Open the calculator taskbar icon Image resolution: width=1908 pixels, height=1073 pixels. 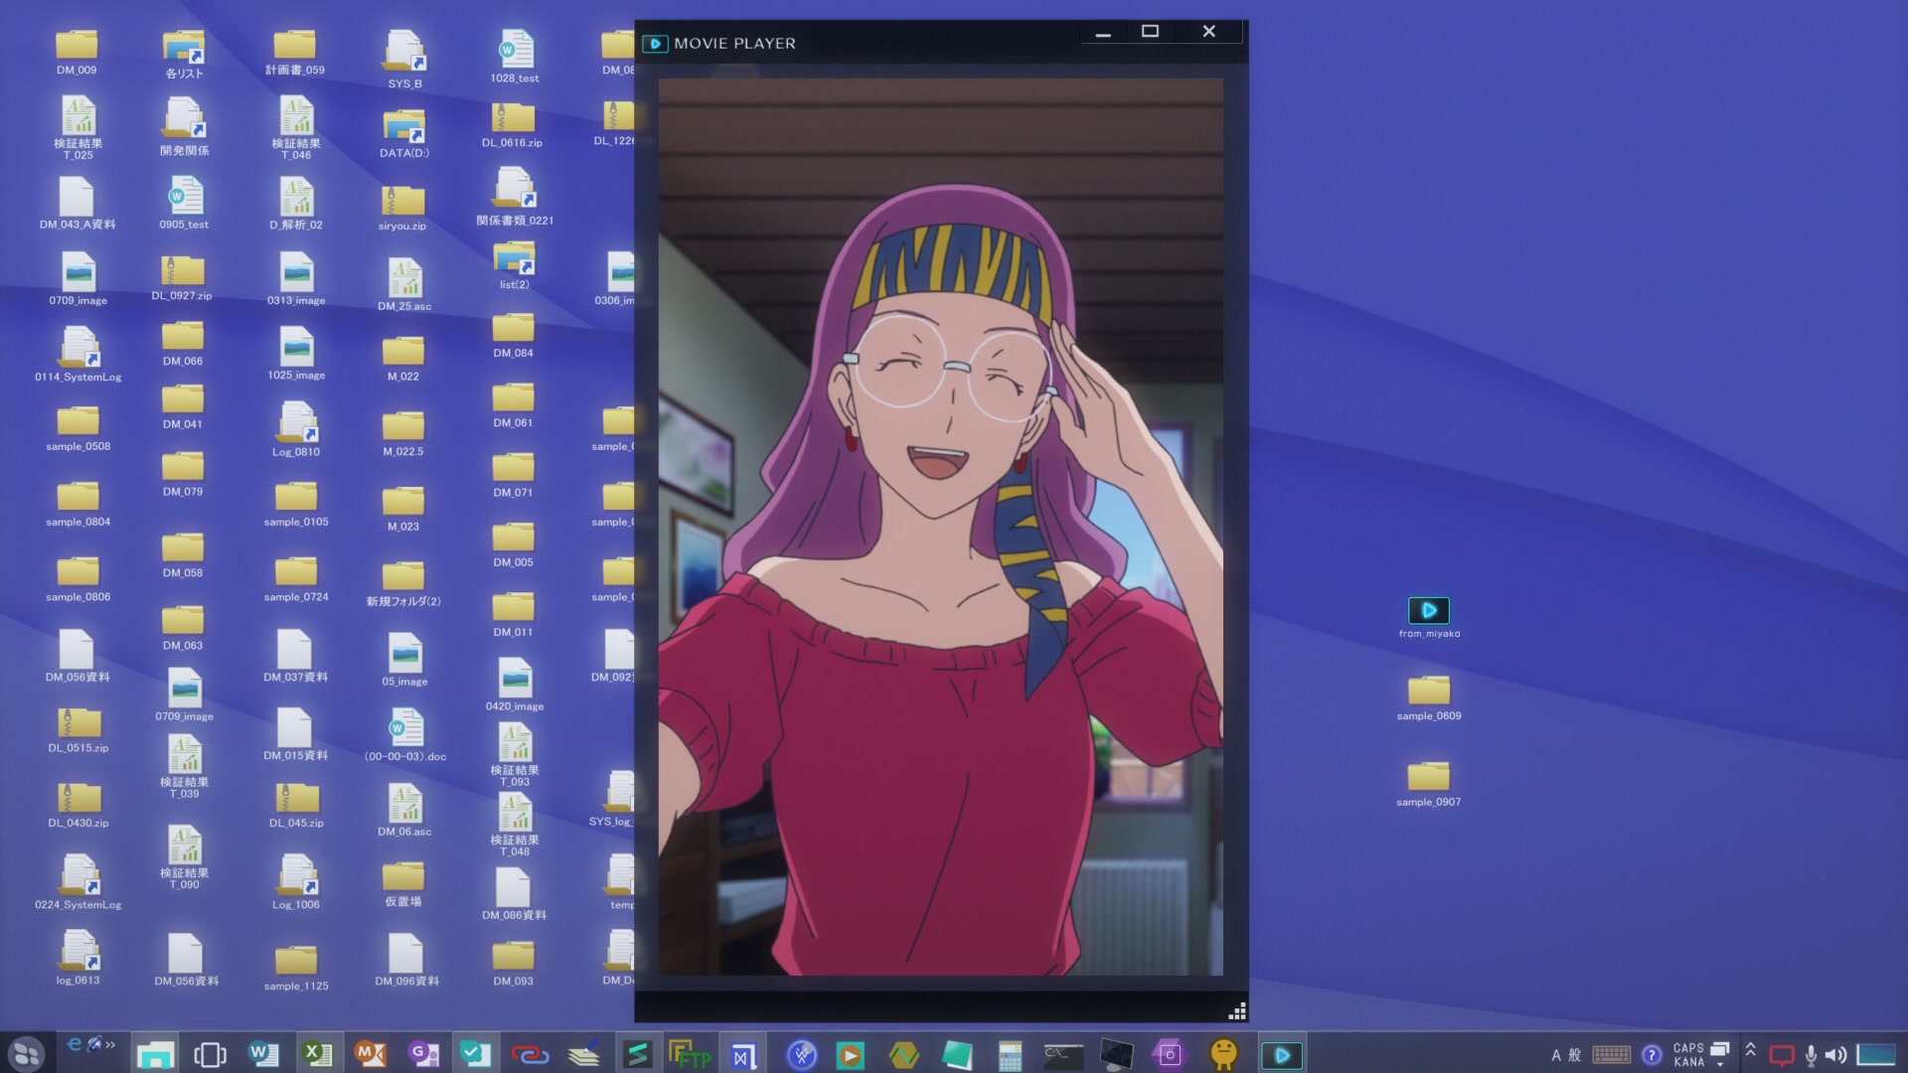[x=1010, y=1054]
